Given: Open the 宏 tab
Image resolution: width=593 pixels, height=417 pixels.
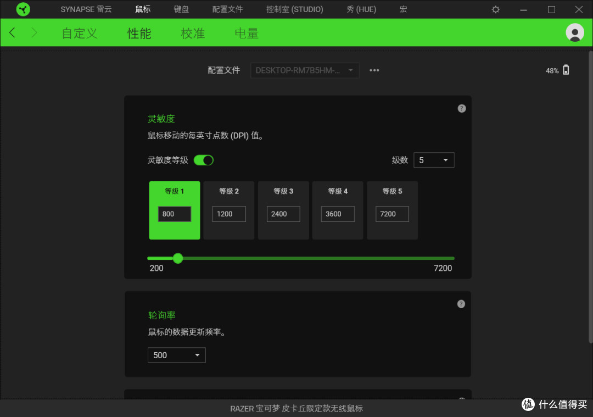Looking at the screenshot, I should pos(403,9).
